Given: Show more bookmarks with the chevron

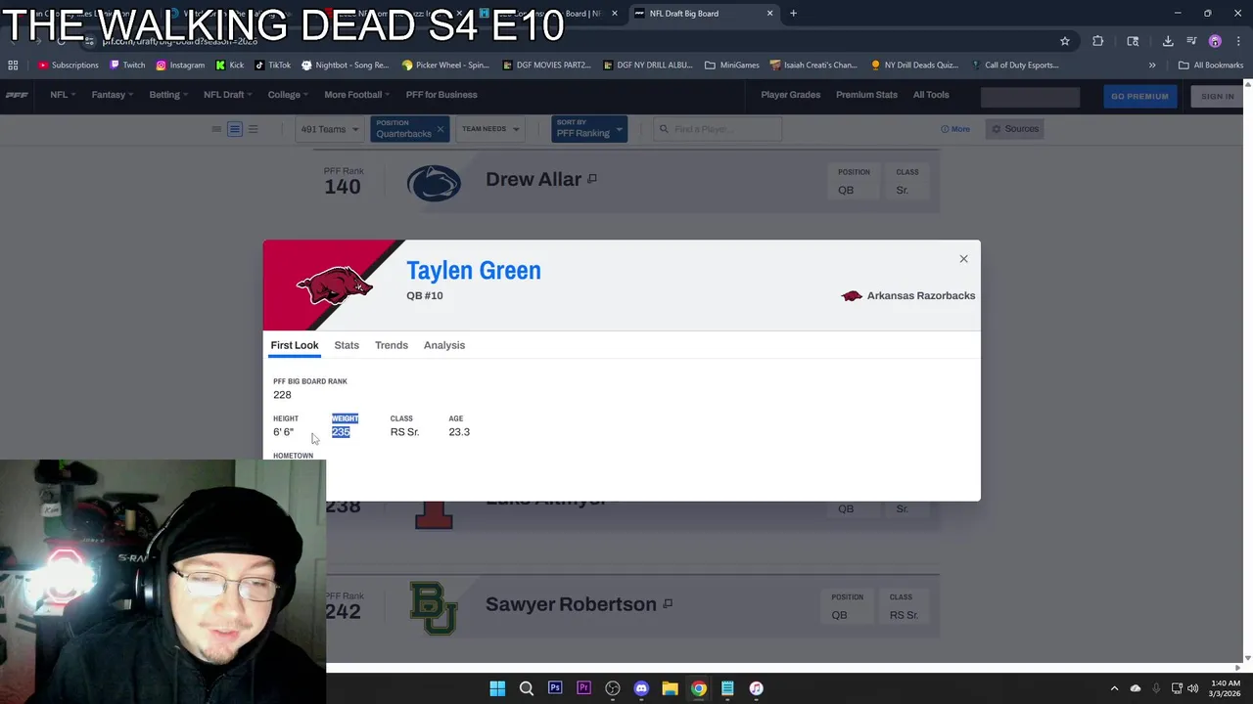Looking at the screenshot, I should [1152, 66].
